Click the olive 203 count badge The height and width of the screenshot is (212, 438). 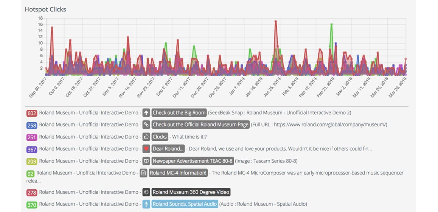click(32, 161)
